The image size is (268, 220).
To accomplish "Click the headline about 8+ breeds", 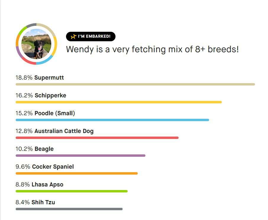I will point(152,49).
